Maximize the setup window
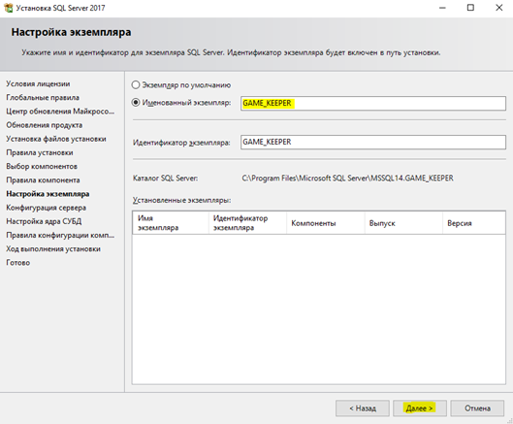Image resolution: width=513 pixels, height=424 pixels. pos(470,8)
